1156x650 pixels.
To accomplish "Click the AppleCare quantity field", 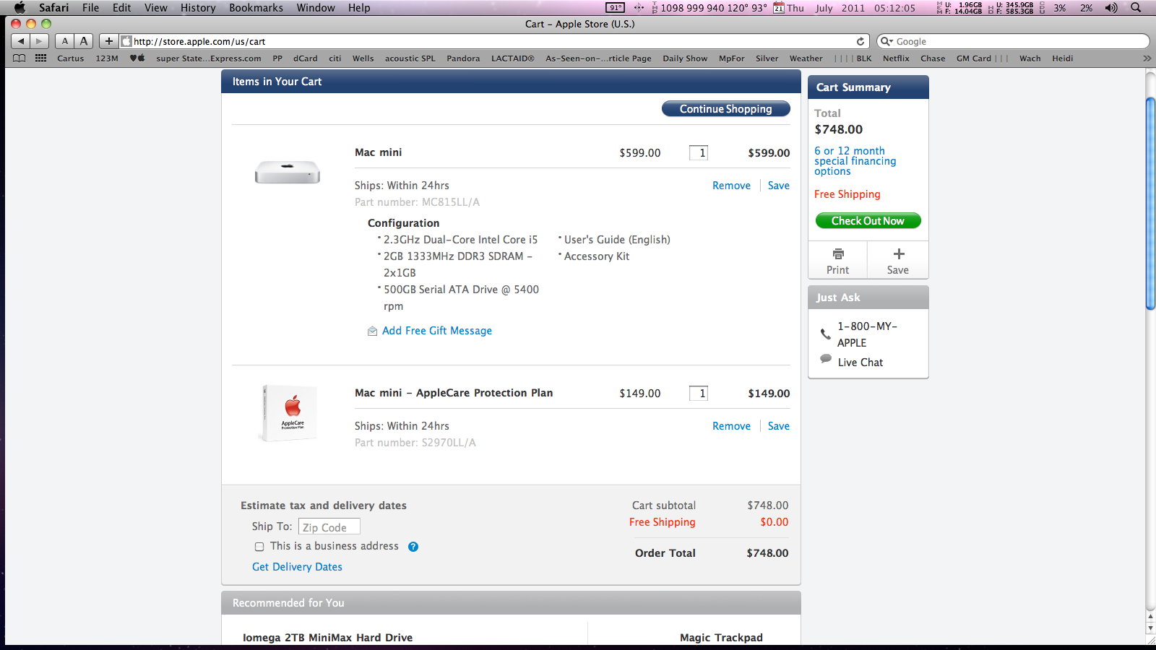I will [x=699, y=394].
